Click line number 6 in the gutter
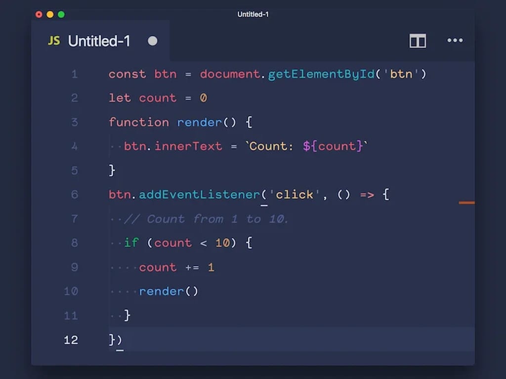The width and height of the screenshot is (506, 379). point(75,194)
